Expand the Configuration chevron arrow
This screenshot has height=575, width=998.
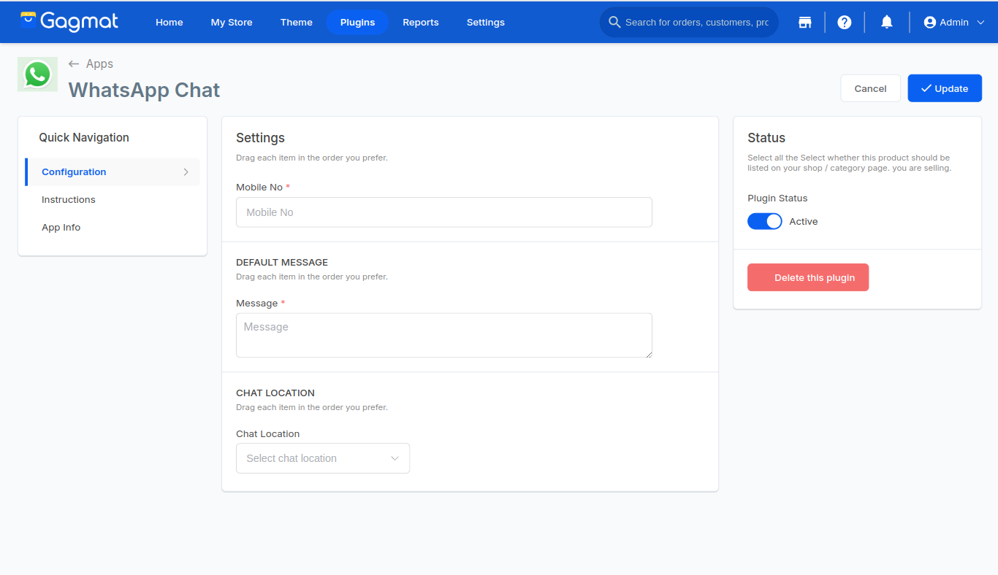[186, 172]
